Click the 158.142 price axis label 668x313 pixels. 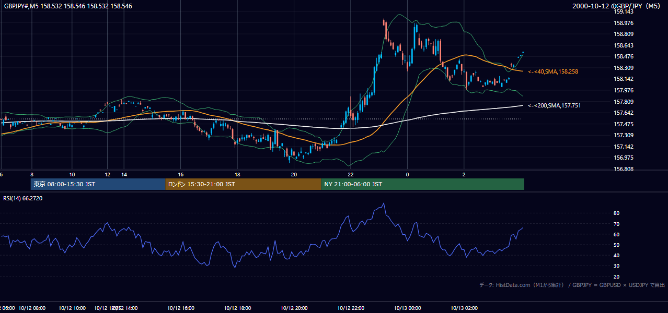click(624, 79)
